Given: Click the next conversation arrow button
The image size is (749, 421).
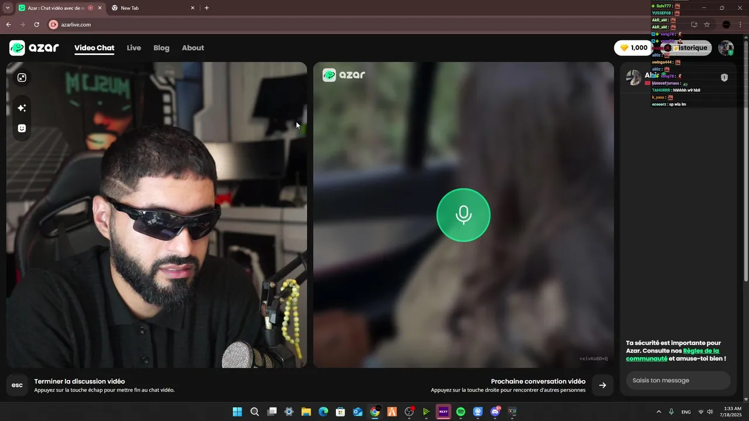Looking at the screenshot, I should [603, 385].
